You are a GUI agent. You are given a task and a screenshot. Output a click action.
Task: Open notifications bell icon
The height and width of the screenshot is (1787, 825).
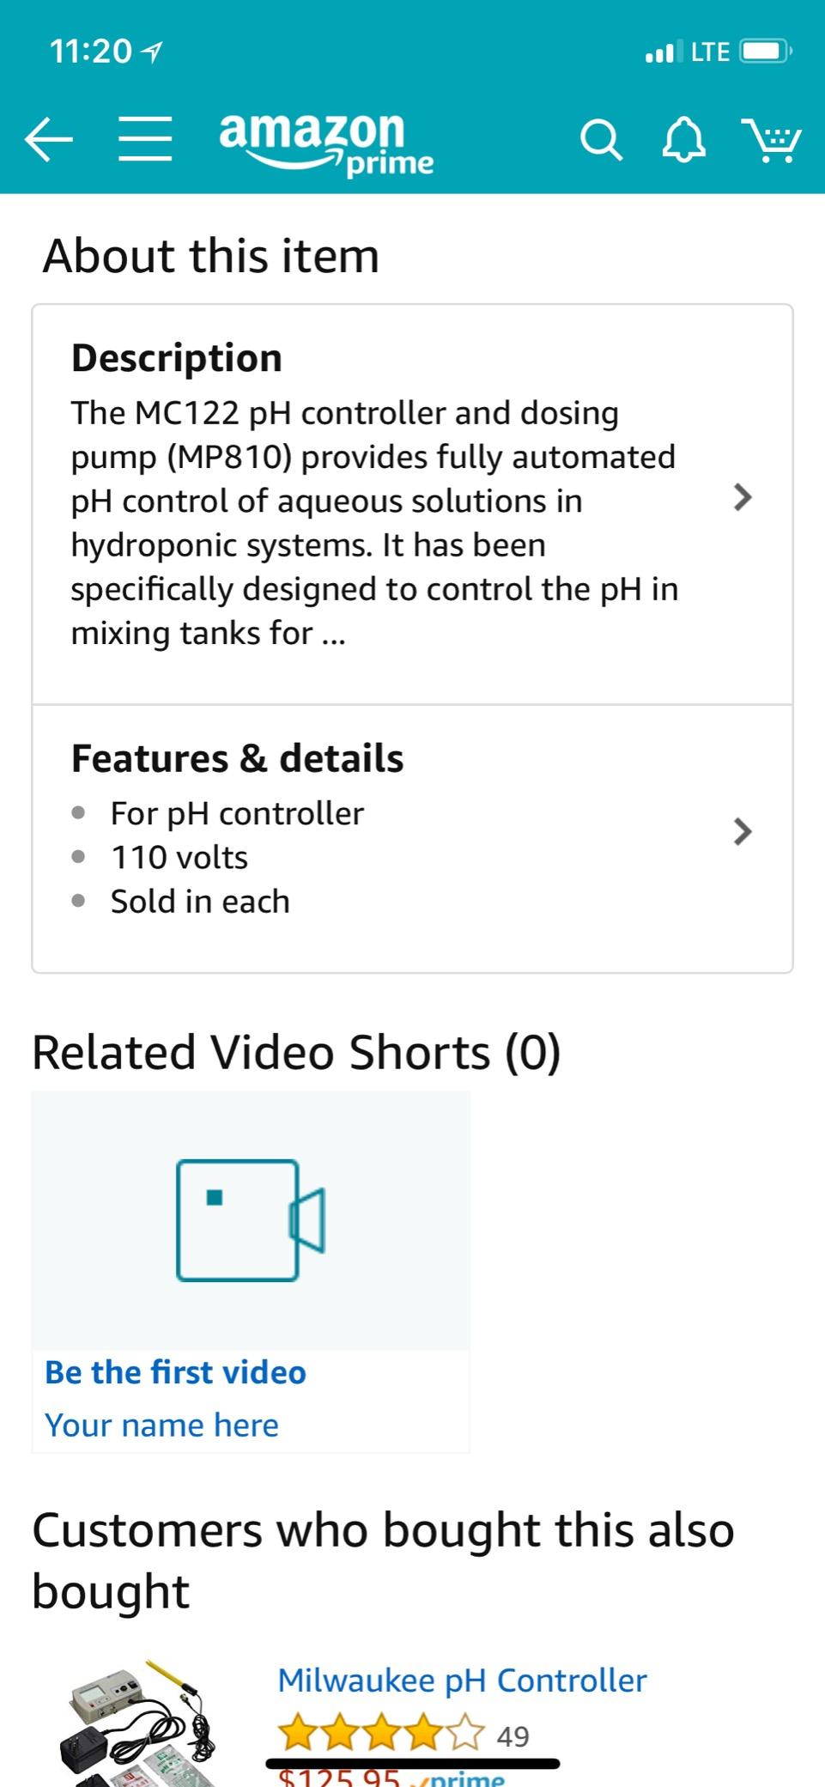684,139
